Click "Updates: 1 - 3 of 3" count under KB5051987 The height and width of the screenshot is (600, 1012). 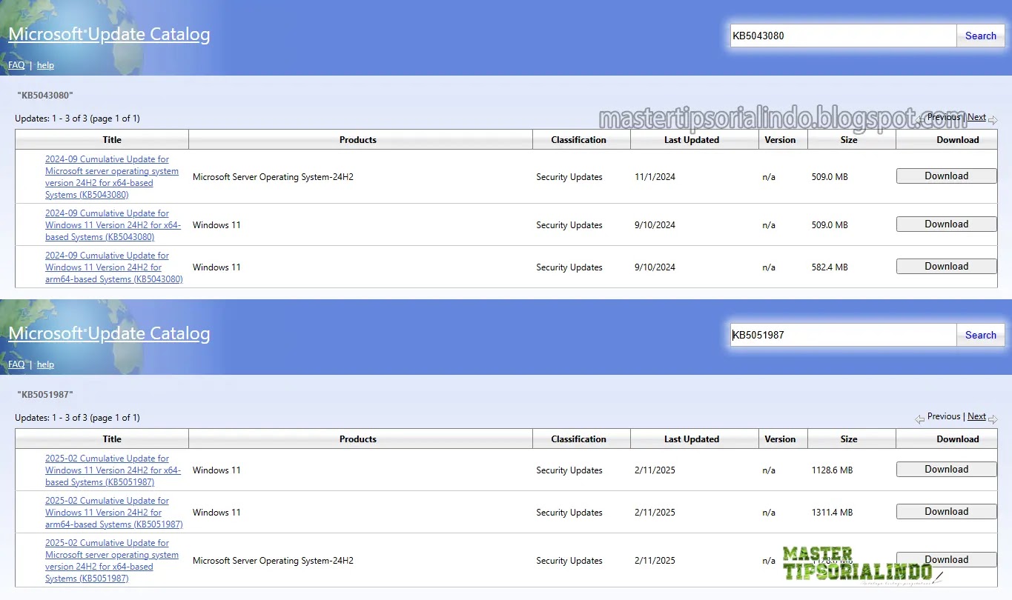tap(77, 418)
